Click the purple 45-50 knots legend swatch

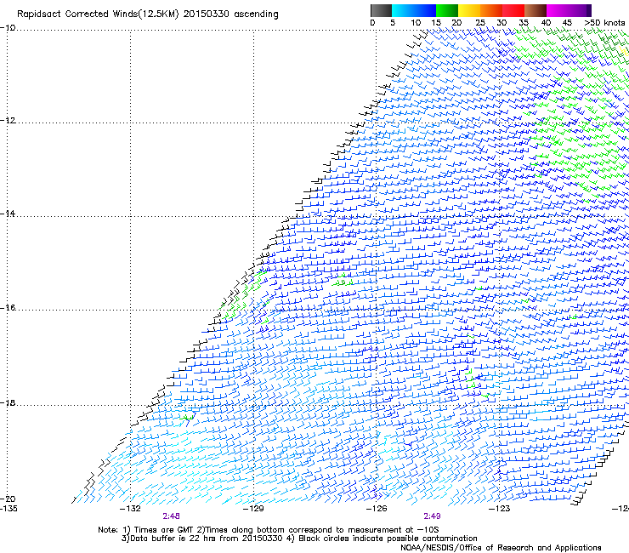pos(580,10)
